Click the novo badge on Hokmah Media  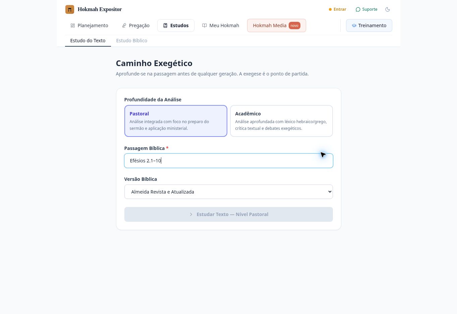pyautogui.click(x=294, y=25)
